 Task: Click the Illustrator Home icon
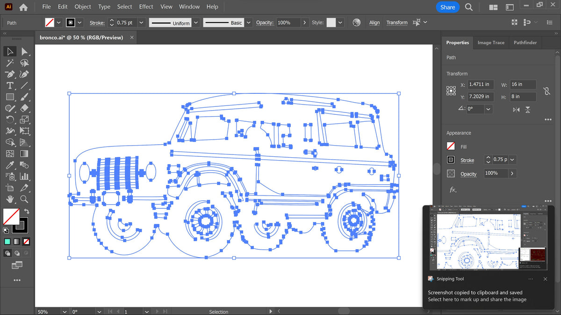coord(23,7)
